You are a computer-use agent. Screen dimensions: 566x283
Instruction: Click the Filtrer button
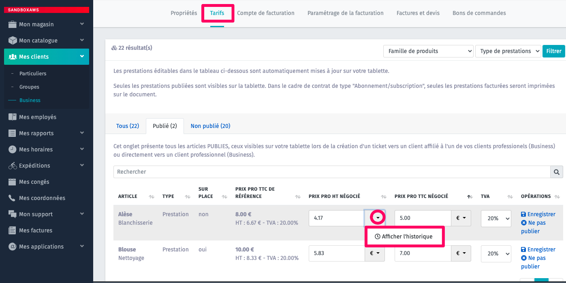554,51
